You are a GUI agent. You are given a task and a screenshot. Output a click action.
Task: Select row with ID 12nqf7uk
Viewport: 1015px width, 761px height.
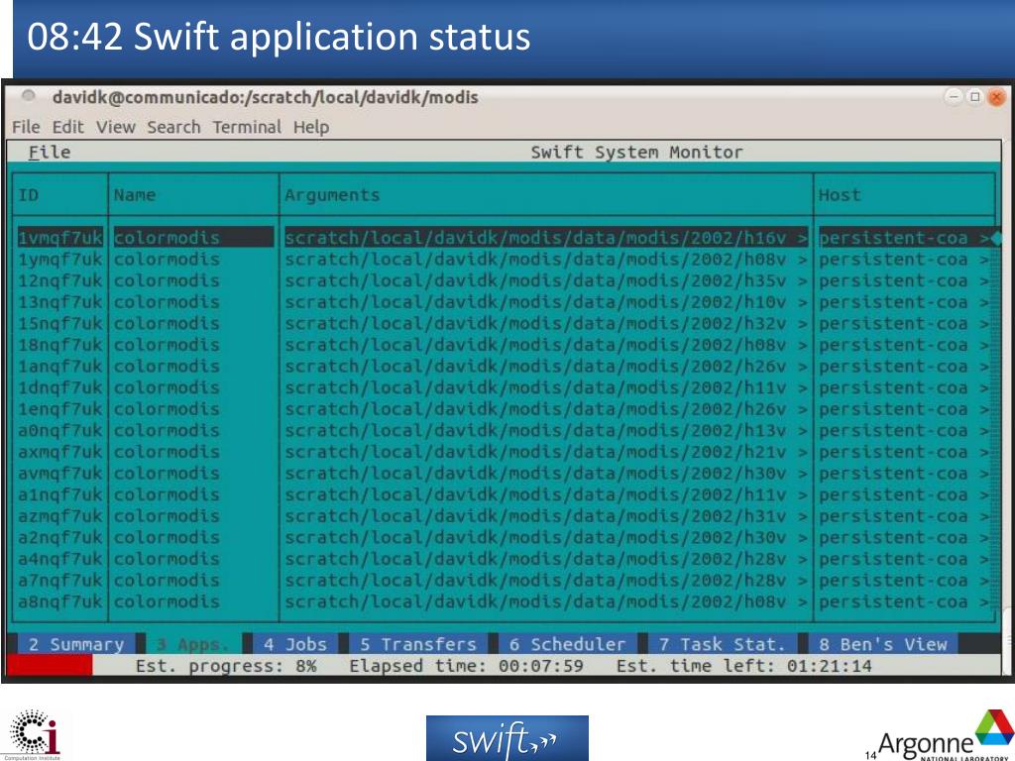click(x=503, y=280)
